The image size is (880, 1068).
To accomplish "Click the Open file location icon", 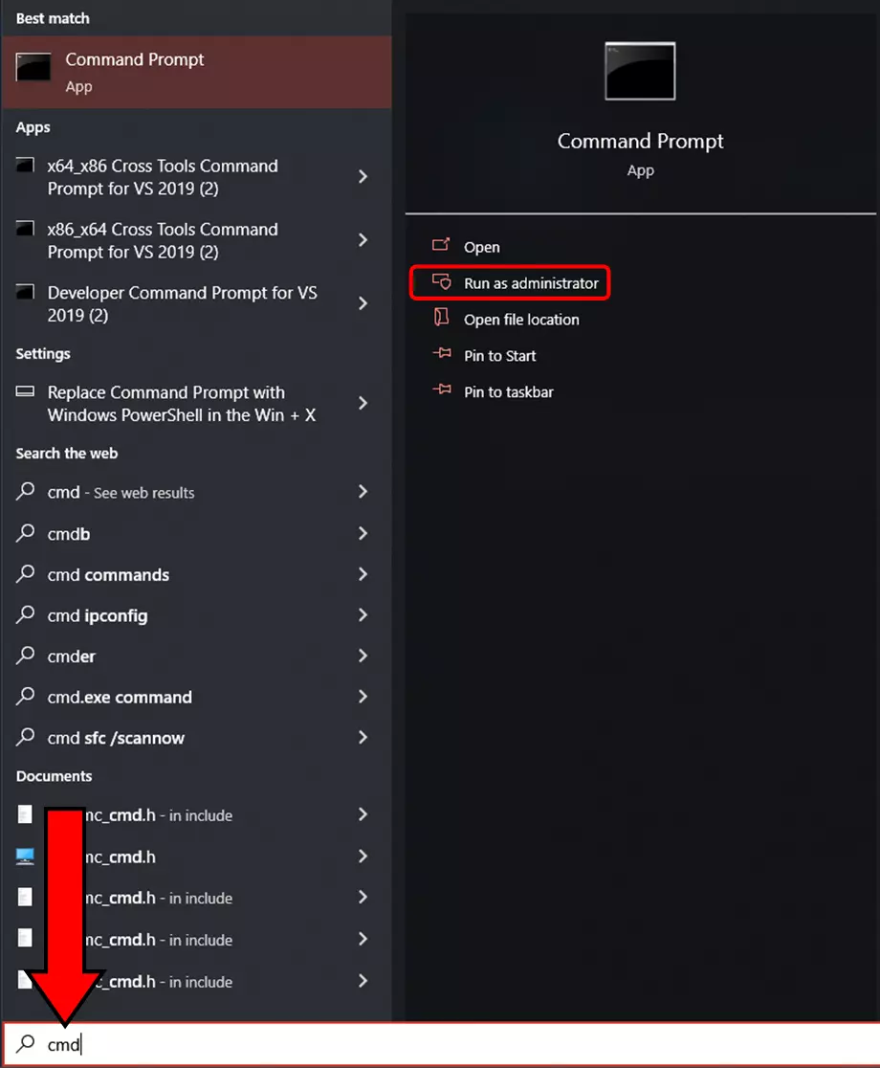I will point(441,318).
